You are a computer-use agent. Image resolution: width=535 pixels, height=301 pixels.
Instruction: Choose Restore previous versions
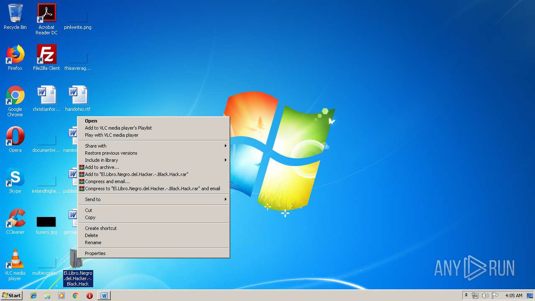tap(153, 153)
